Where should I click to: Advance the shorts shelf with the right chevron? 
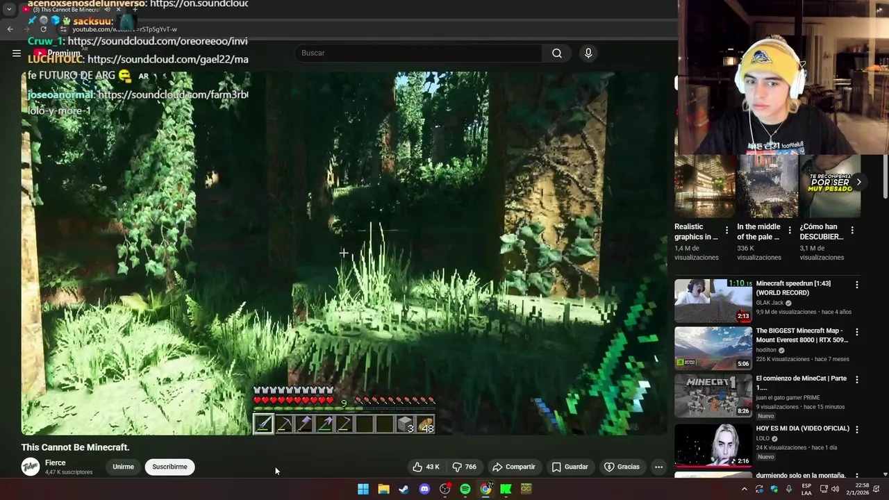pos(858,182)
